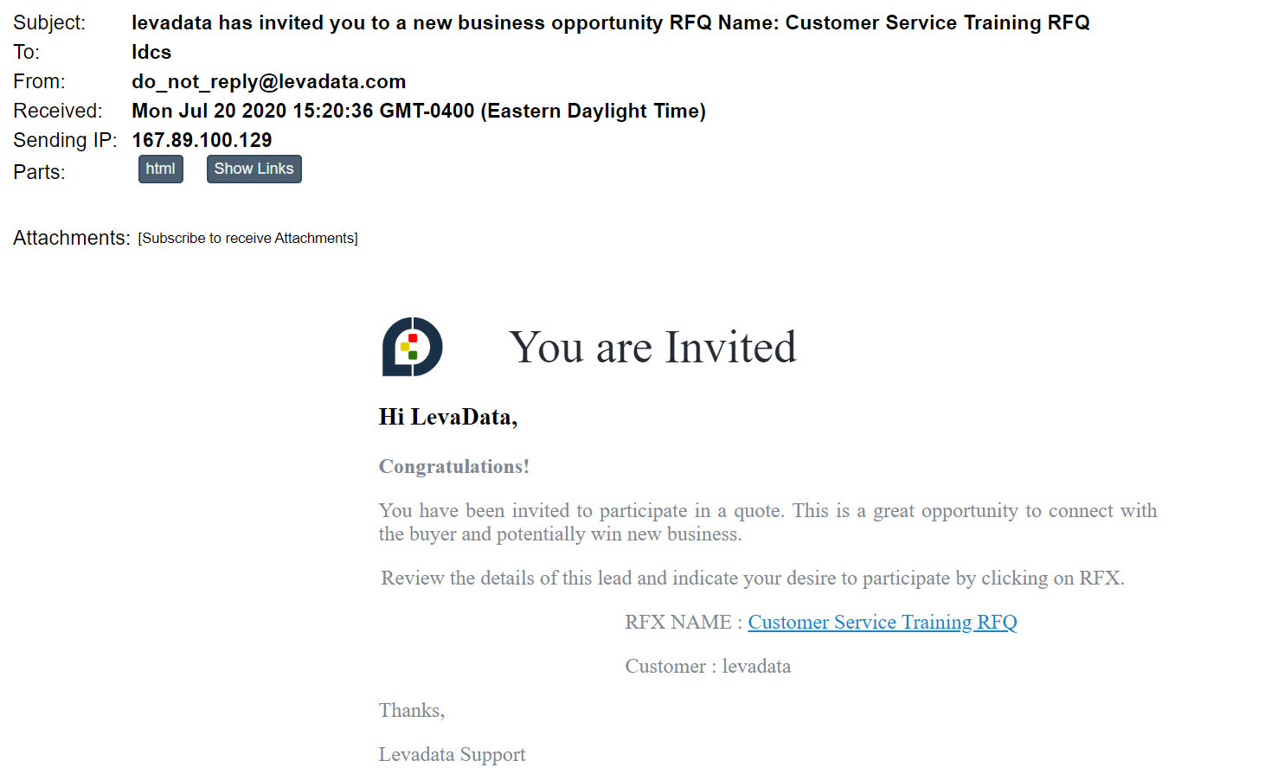Screen dimensions: 1265x780
Task: Click the LevaData logo icon
Action: click(413, 347)
